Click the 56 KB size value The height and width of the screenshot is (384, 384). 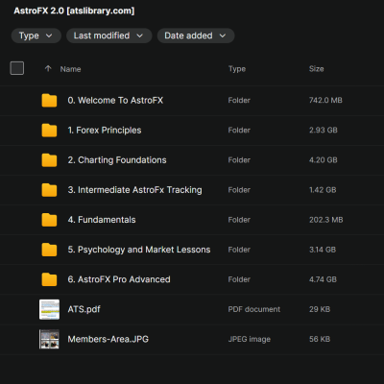point(320,339)
